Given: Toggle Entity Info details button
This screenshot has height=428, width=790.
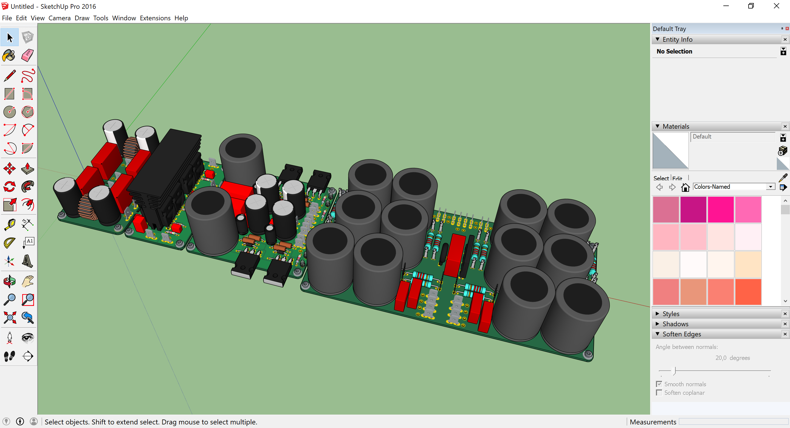Looking at the screenshot, I should click(x=783, y=51).
